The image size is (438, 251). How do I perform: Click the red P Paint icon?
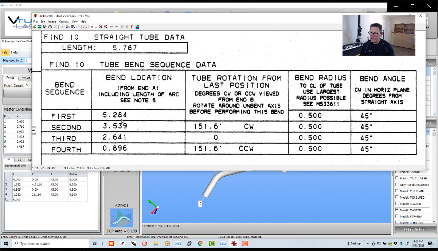coord(132,27)
